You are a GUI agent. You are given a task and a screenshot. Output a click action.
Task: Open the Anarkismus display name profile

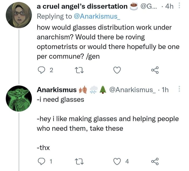coord(57,90)
